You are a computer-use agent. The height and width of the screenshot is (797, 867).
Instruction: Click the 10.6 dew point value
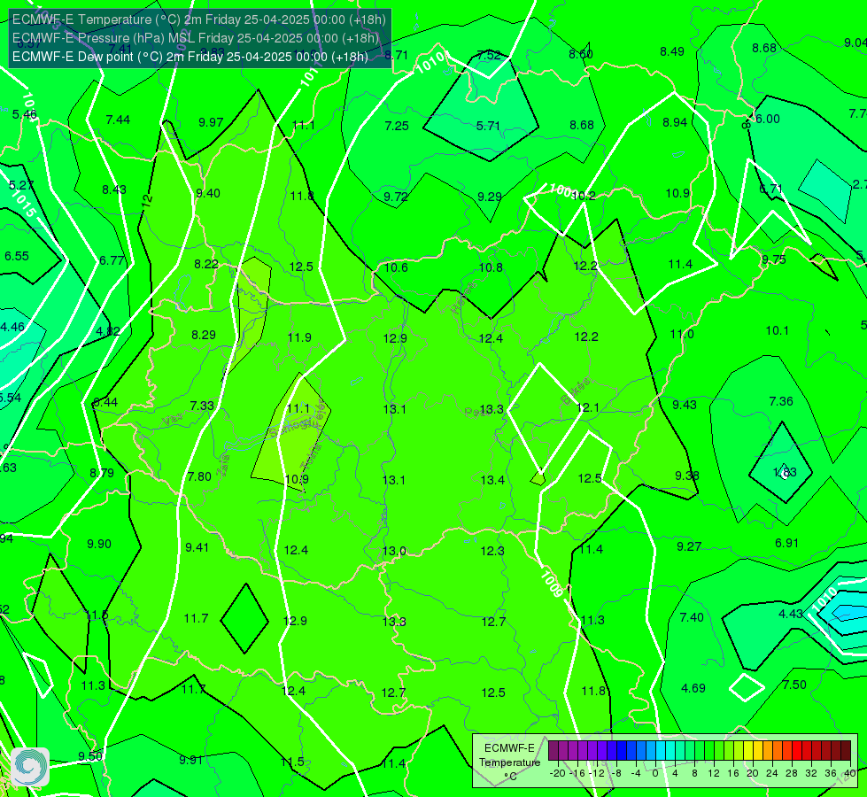click(396, 267)
